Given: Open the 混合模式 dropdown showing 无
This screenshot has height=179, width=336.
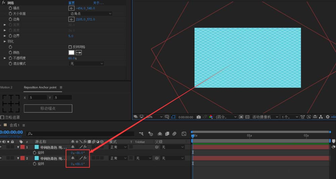Looking at the screenshot, I should click(x=86, y=64).
